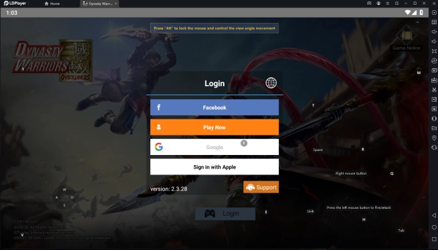438x250 pixels.
Task: Open the Support button
Action: 261,187
